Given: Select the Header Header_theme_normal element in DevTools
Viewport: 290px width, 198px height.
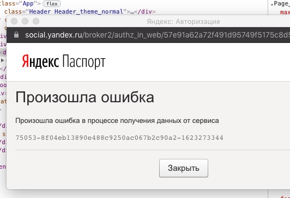Looking at the screenshot, I should 80,11.
